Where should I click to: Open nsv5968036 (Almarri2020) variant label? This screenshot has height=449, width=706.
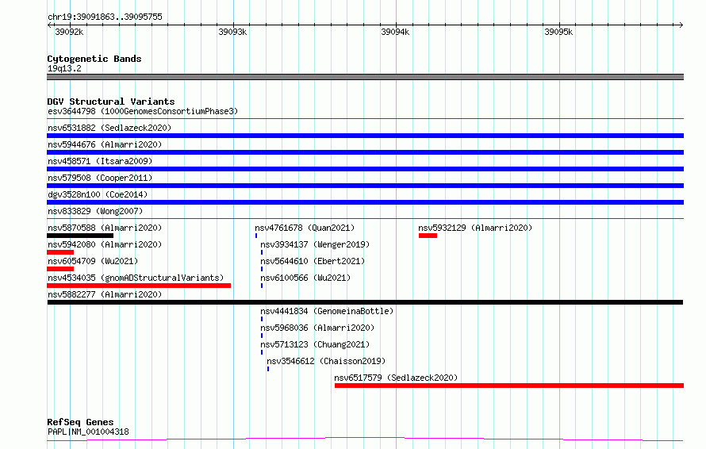(317, 328)
